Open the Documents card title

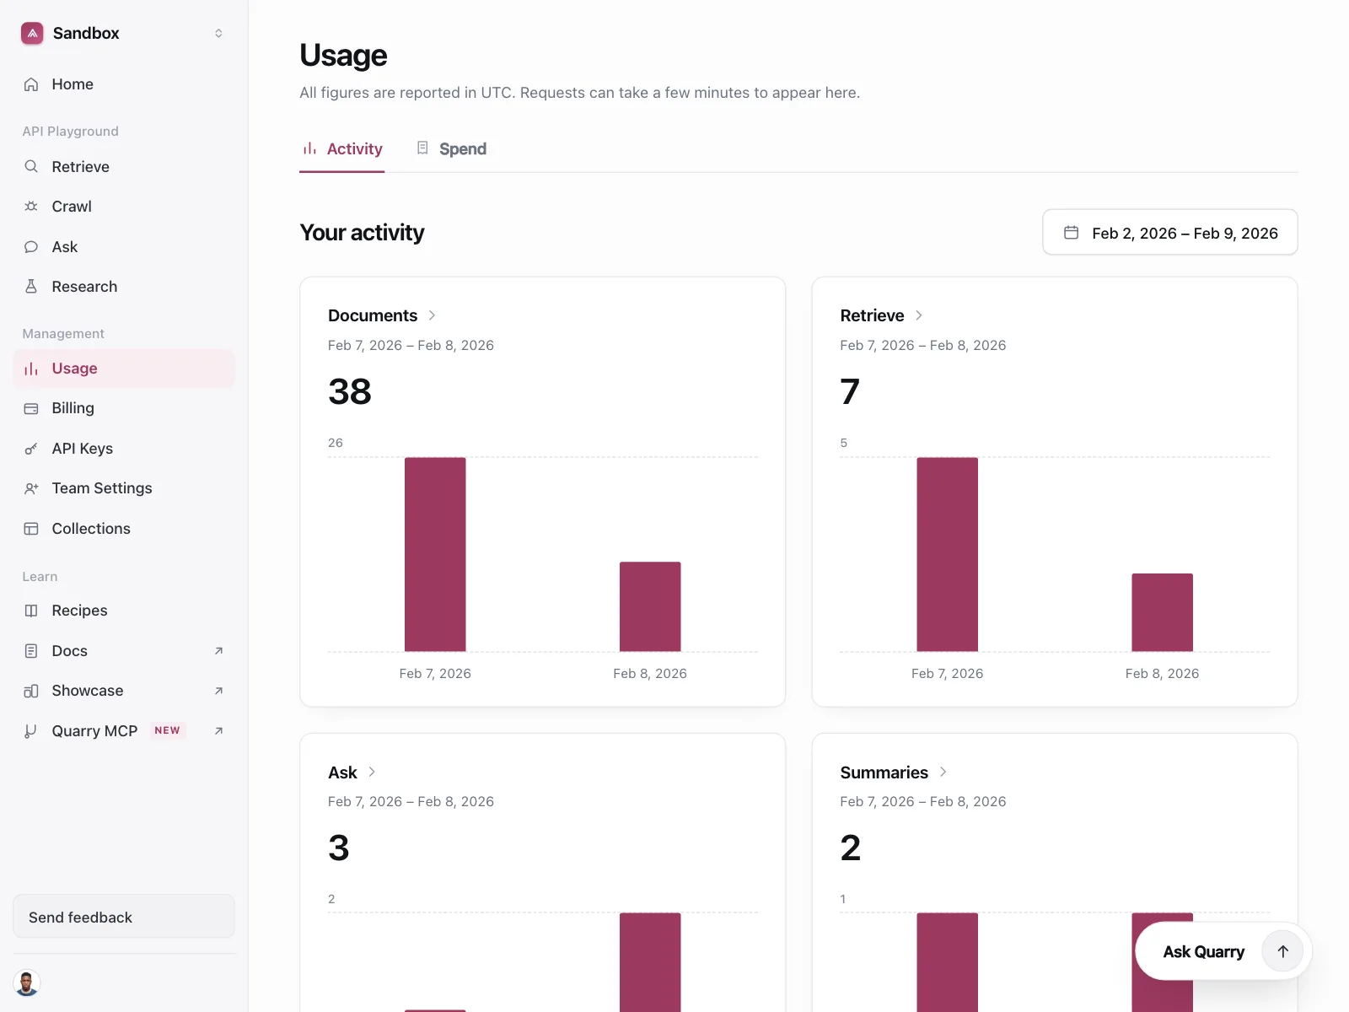373,315
